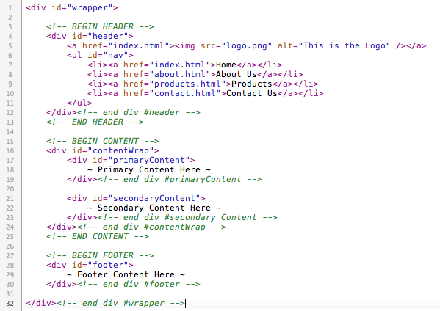Click the contentWrap div opening tag
This screenshot has height=311, width=440.
coord(103,150)
